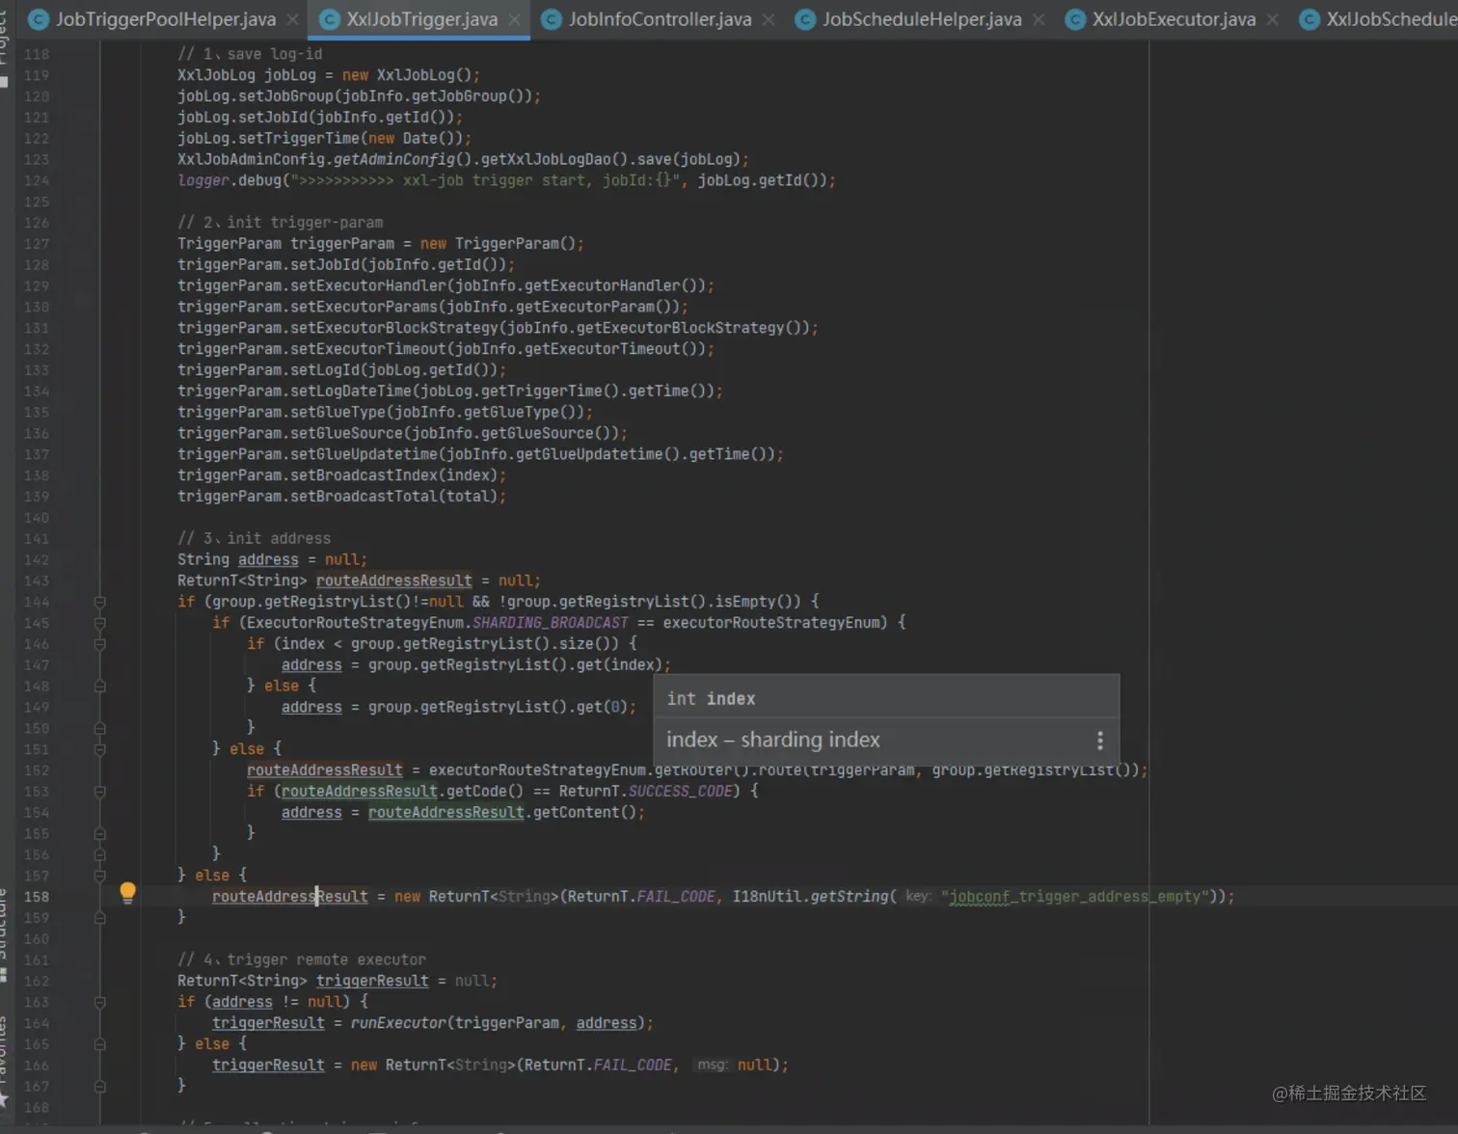Click 'new XxlJobLog()' on line 119

407,75
